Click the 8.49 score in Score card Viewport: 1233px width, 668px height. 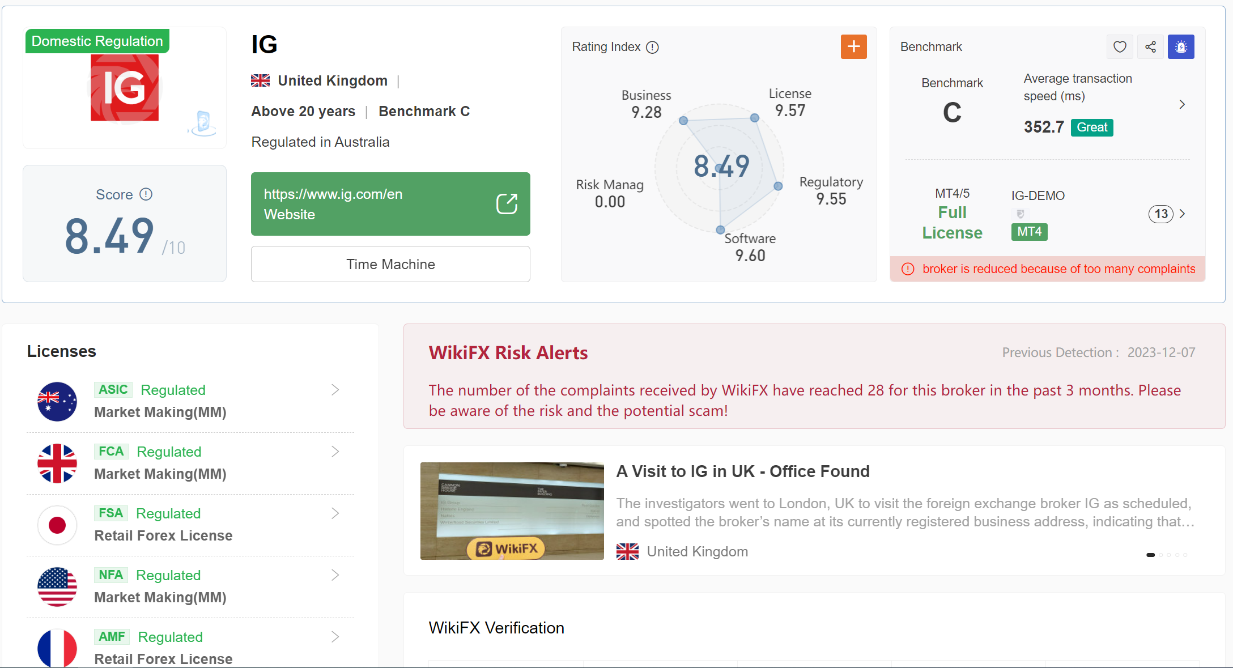[x=109, y=235]
